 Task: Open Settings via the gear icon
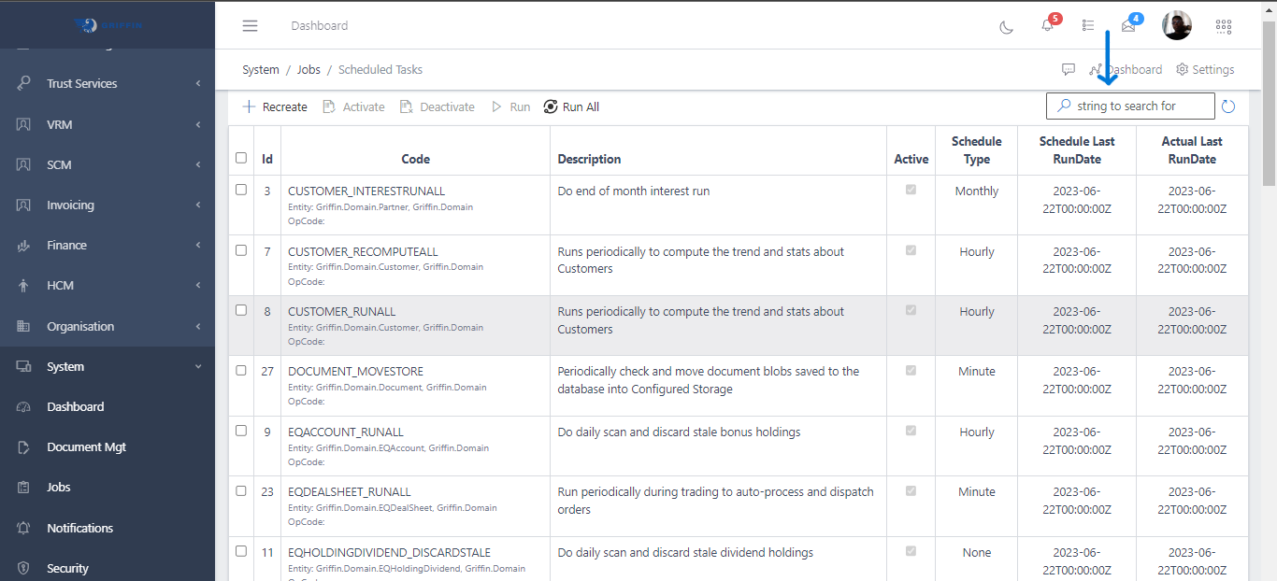[x=1205, y=69]
